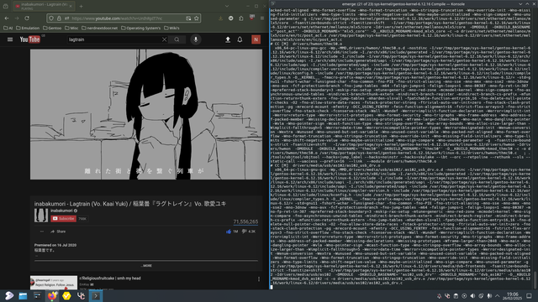
Task: Reload the YouTube page
Action: tap(27, 18)
